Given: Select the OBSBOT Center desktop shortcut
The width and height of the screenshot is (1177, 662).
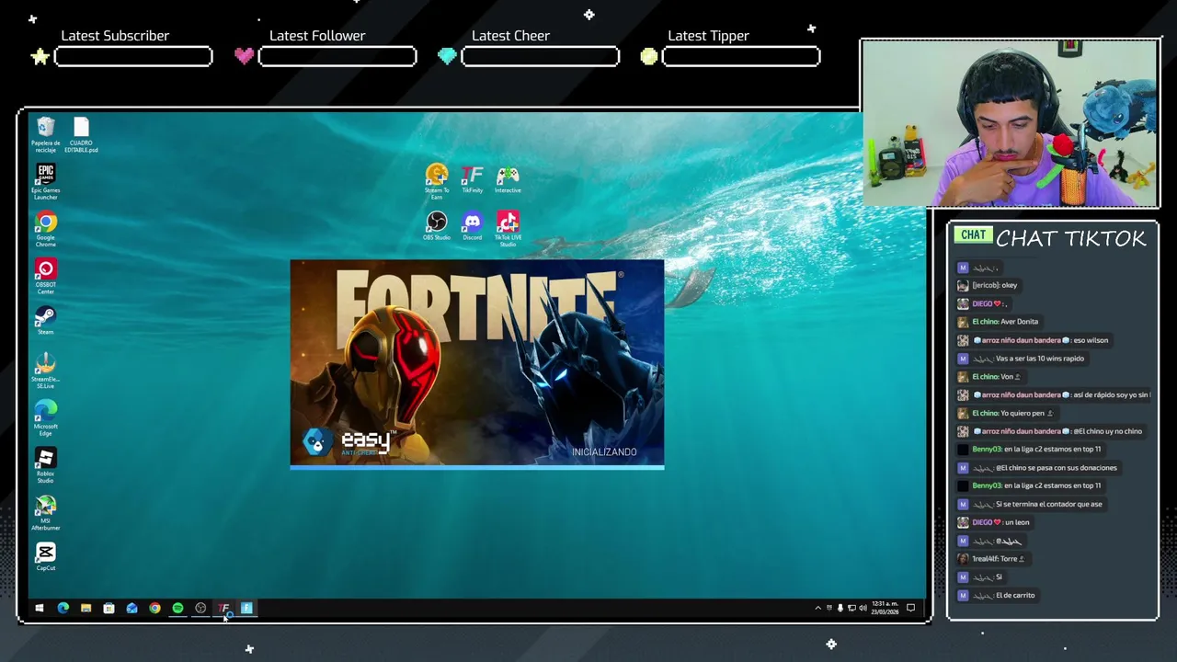Looking at the screenshot, I should (45, 277).
